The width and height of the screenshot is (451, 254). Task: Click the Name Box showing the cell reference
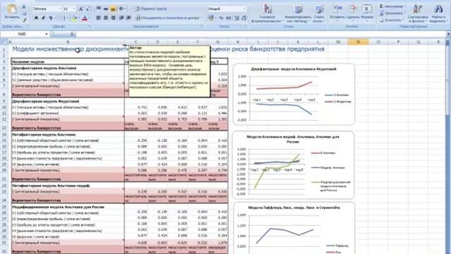(23, 34)
